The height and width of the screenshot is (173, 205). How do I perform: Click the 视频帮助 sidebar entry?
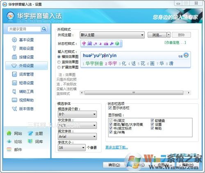click(x=26, y=100)
